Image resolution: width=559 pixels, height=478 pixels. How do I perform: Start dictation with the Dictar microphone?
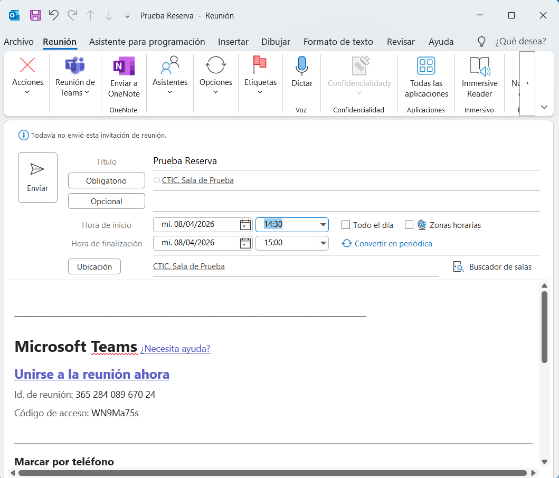tap(301, 66)
